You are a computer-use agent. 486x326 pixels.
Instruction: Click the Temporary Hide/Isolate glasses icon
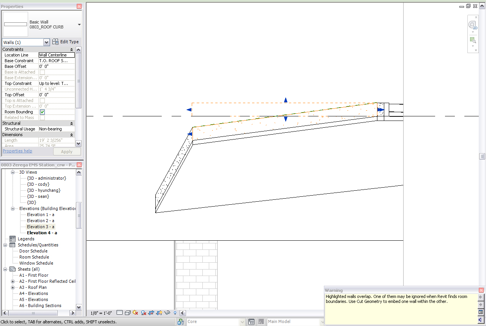click(167, 313)
